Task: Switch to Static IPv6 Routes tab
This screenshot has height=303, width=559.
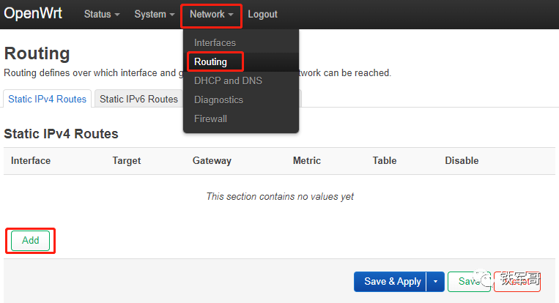Action: point(138,99)
